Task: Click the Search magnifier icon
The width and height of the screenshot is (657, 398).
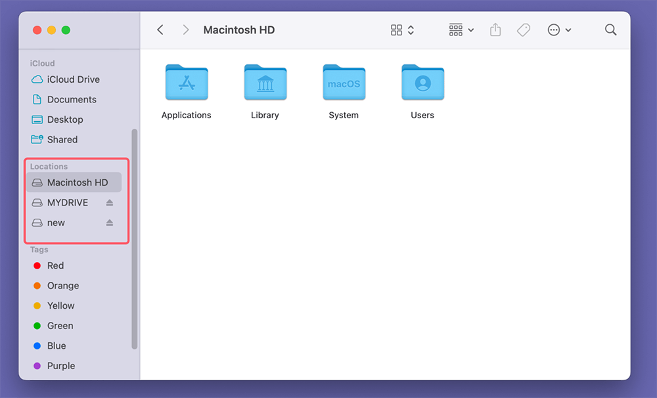Action: click(610, 30)
